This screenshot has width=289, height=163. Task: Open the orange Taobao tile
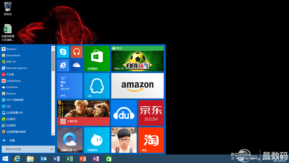point(151,140)
